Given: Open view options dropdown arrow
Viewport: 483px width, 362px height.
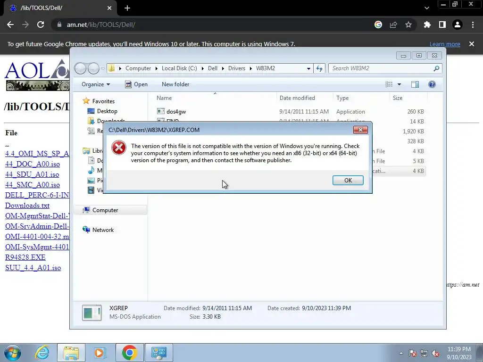Looking at the screenshot, I should pyautogui.click(x=399, y=84).
